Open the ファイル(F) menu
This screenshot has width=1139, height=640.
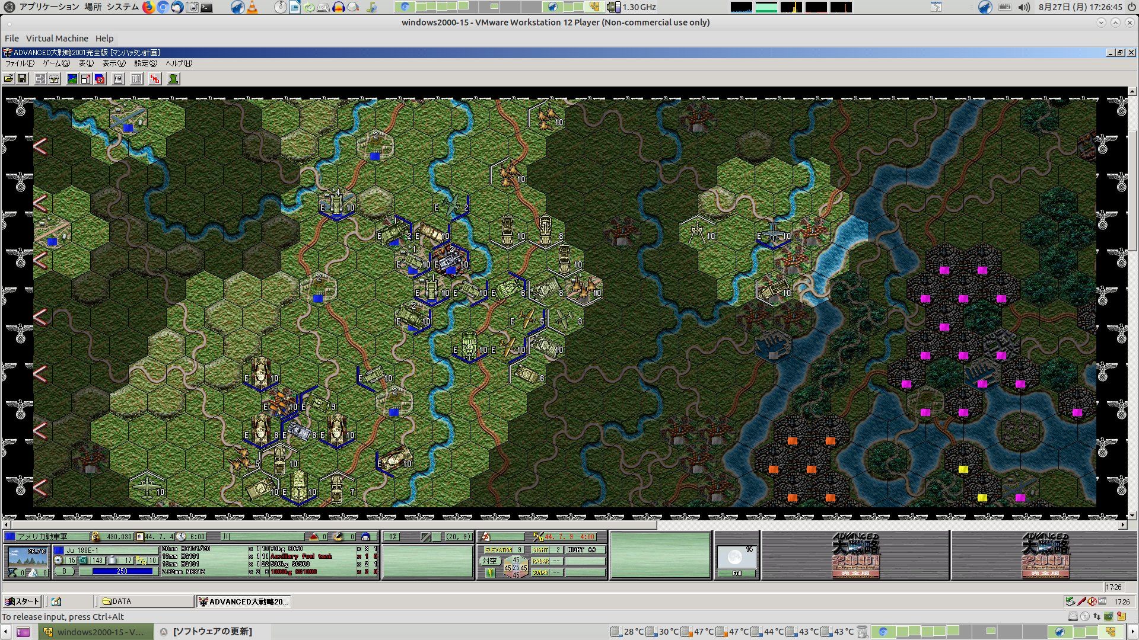click(x=20, y=63)
